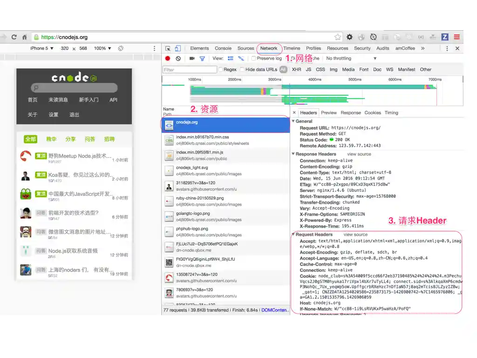Show Timing tab of request

pos(391,113)
